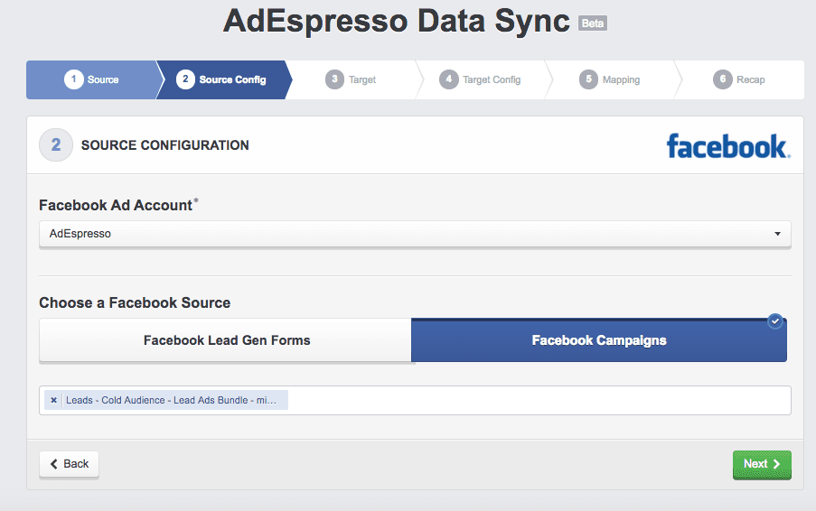
Task: Click the green Next button
Action: (761, 464)
